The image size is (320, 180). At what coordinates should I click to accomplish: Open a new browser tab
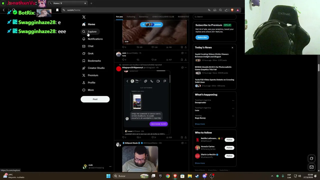[91, 3]
